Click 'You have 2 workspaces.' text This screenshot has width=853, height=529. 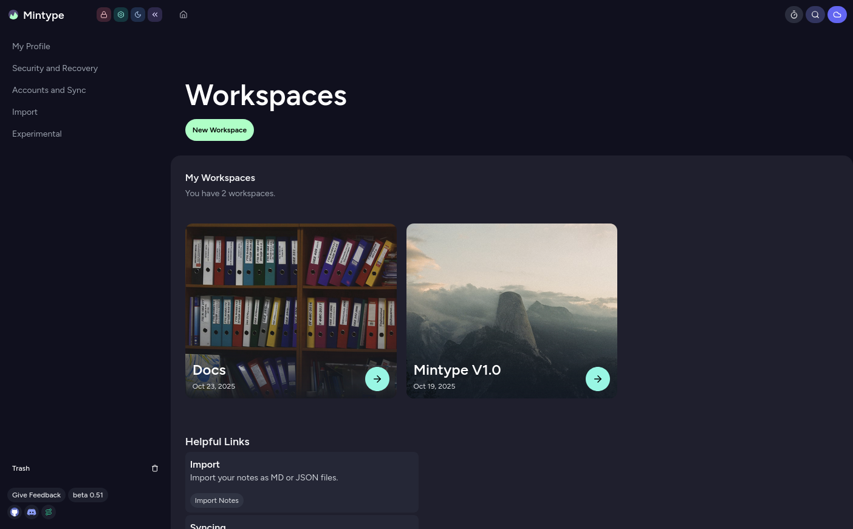230,193
